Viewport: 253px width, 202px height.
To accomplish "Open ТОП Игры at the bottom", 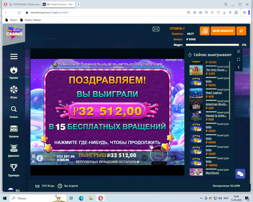I will pyautogui.click(x=45, y=186).
